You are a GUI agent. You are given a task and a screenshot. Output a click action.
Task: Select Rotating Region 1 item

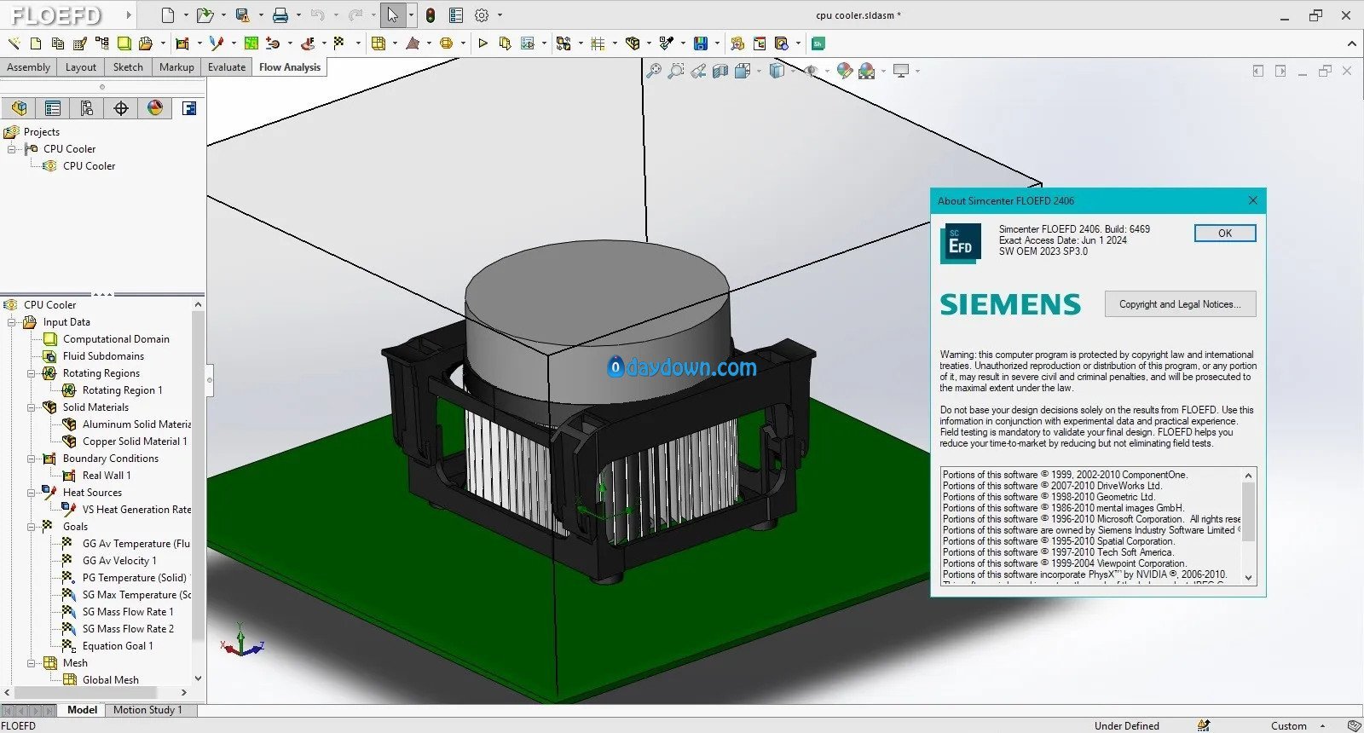pyautogui.click(x=122, y=390)
